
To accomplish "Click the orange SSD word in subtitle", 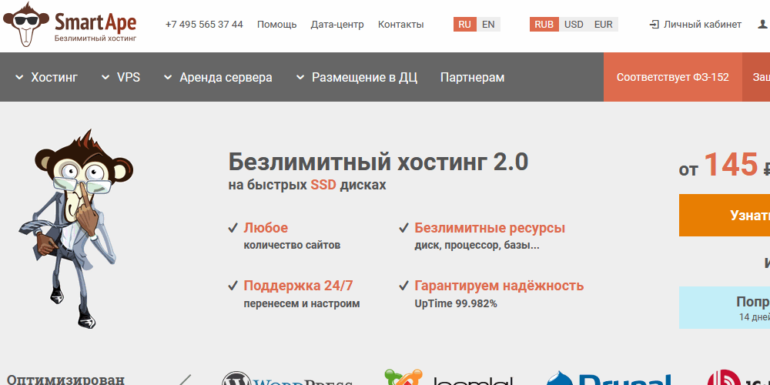I will (x=323, y=185).
